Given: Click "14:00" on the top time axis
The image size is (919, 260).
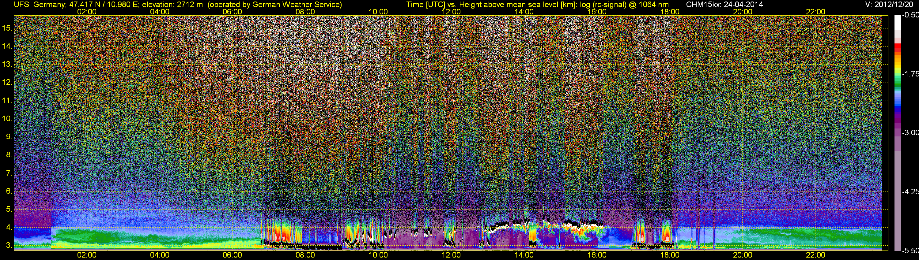Looking at the screenshot, I should (x=524, y=12).
